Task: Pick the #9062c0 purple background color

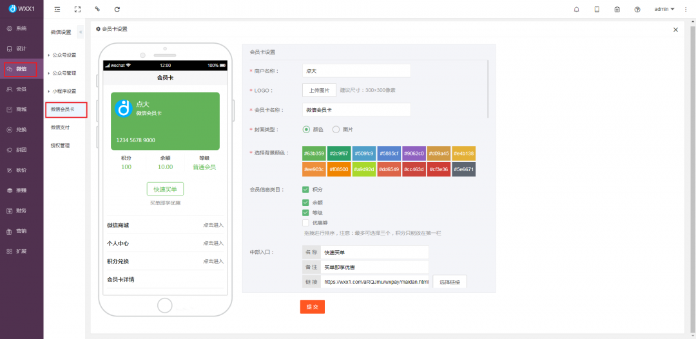Action: (x=414, y=153)
